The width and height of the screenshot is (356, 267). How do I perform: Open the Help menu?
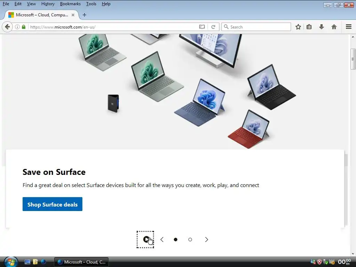106,4
